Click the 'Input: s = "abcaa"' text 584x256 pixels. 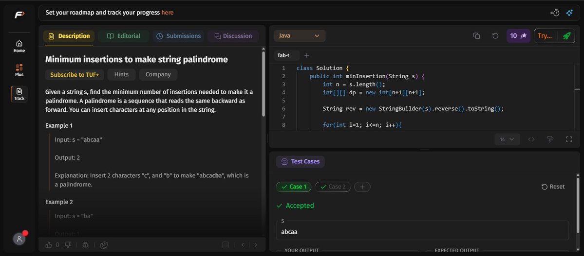pyautogui.click(x=78, y=140)
